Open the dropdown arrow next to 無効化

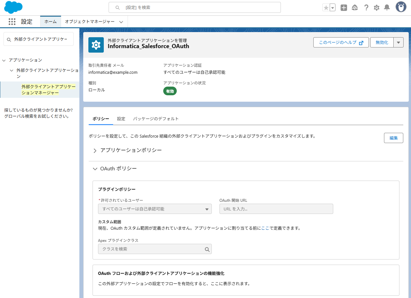click(398, 42)
